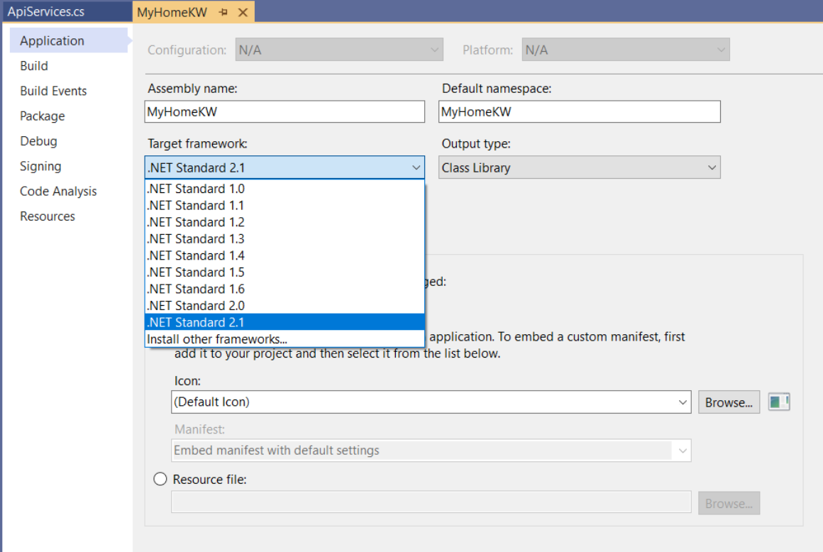Choose .NET Standard 1.0 from list
Image resolution: width=823 pixels, height=552 pixels.
point(285,188)
